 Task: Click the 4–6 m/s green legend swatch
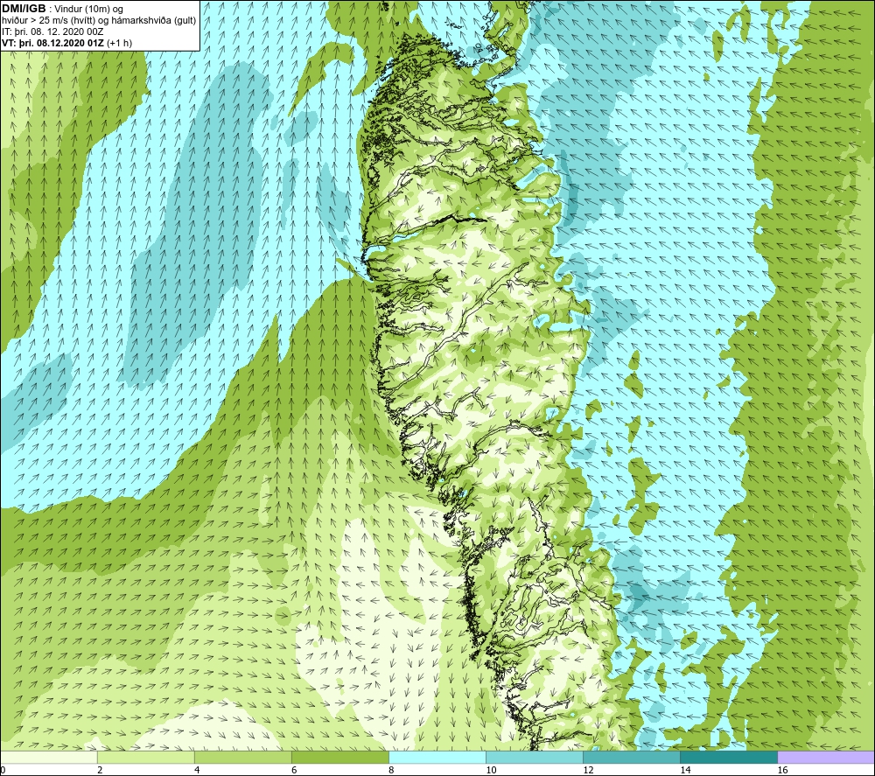242,757
